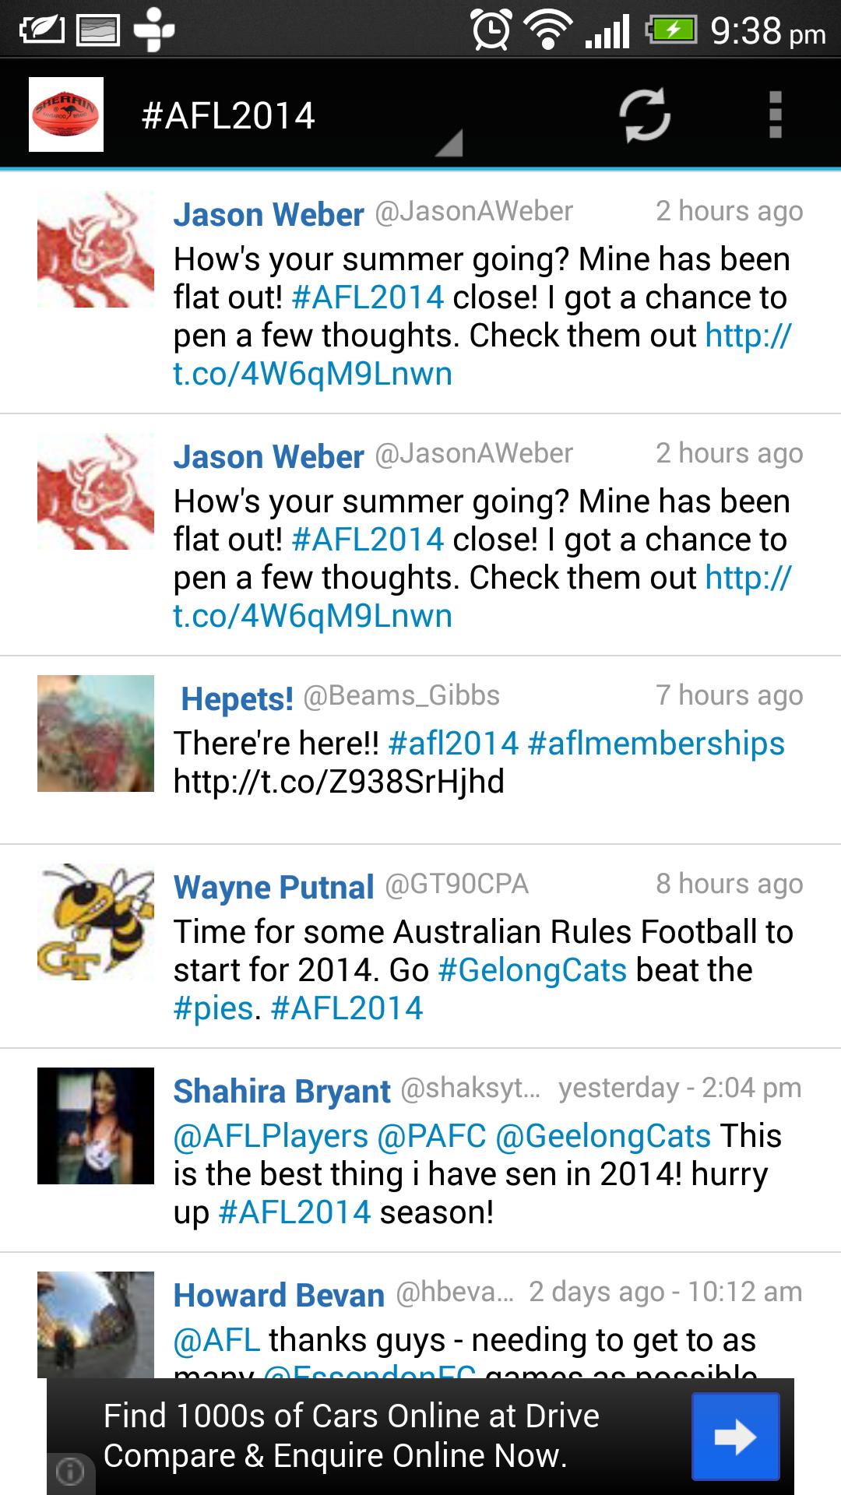
Task: Tap Shahira Bryant's profile photo
Action: 96,1126
